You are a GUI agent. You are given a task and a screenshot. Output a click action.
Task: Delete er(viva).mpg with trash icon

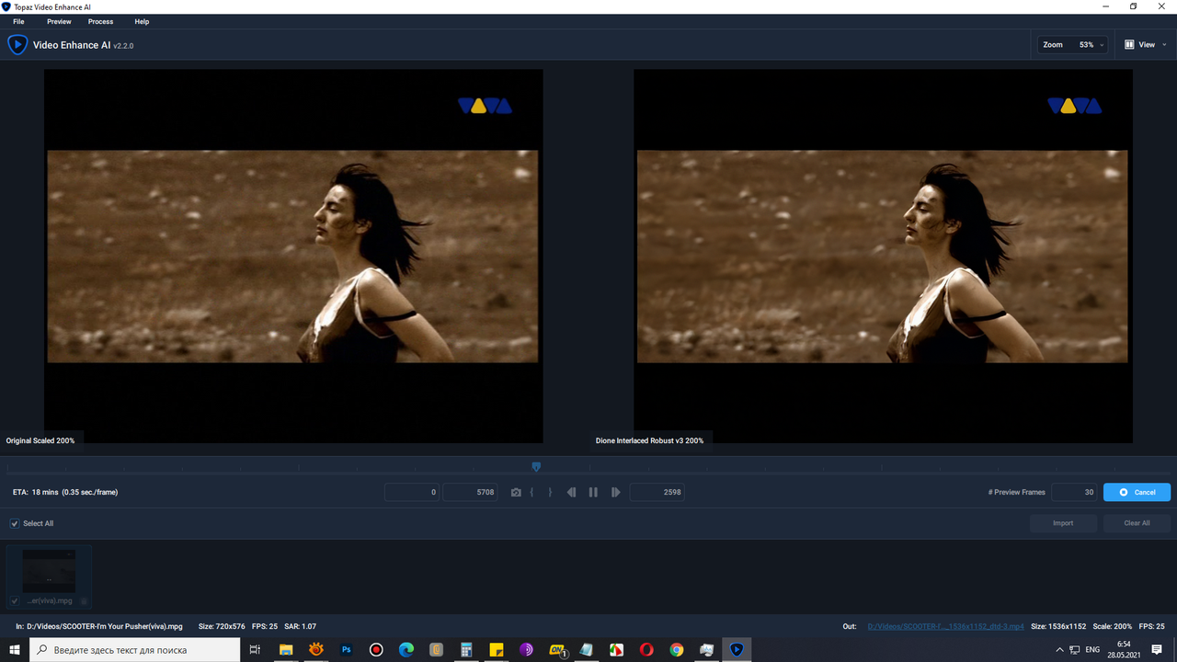point(84,601)
